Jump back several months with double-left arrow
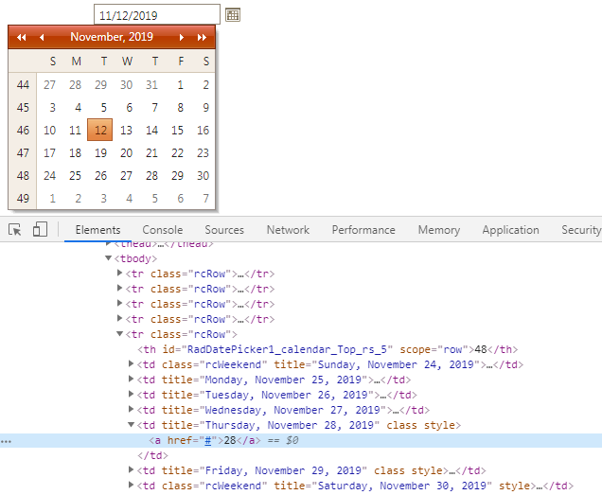 (22, 37)
